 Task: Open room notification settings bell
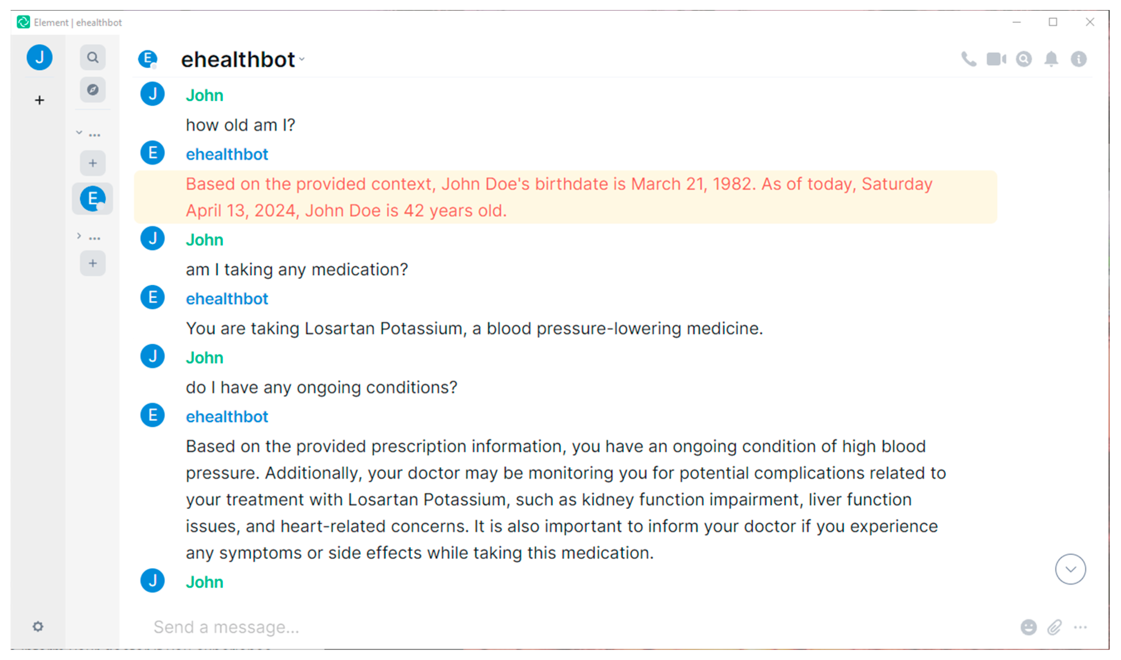[x=1051, y=59]
